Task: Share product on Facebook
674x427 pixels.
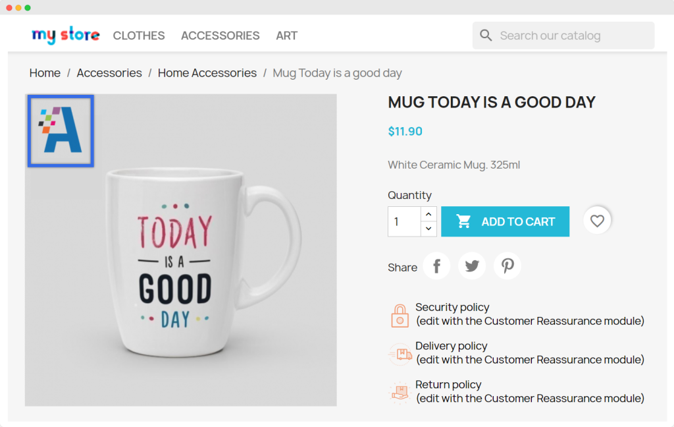Action: pos(436,266)
